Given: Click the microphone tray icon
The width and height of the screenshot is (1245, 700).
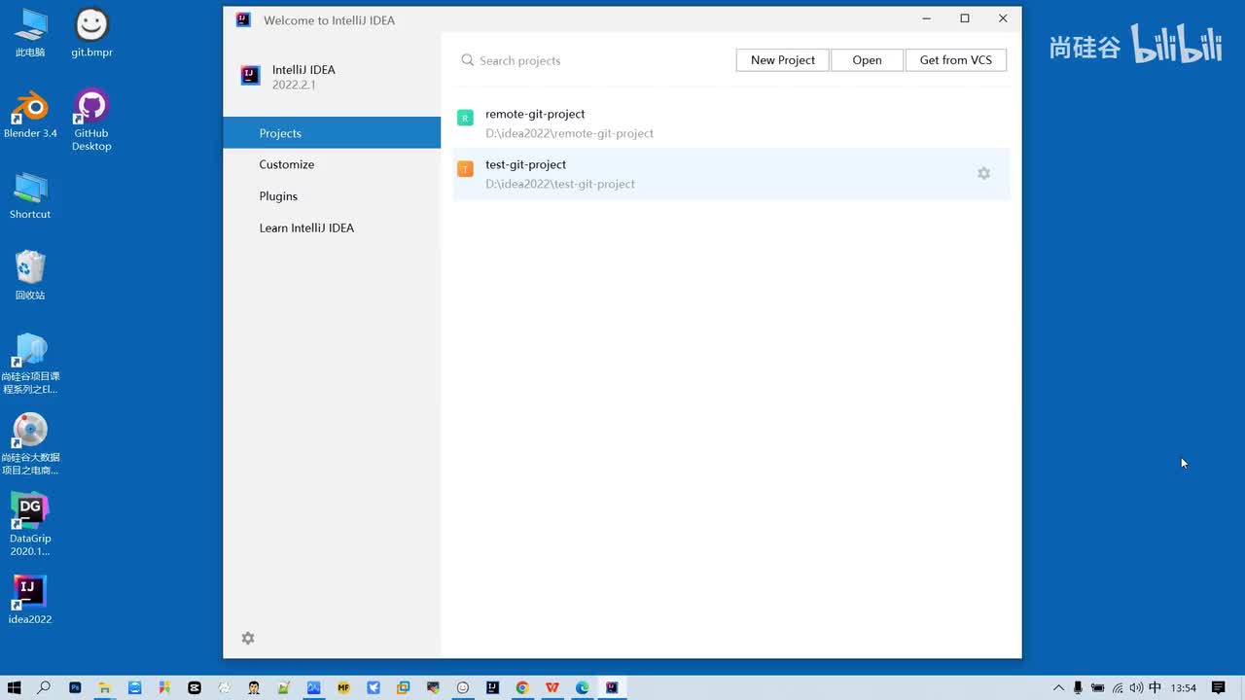Looking at the screenshot, I should point(1078,687).
